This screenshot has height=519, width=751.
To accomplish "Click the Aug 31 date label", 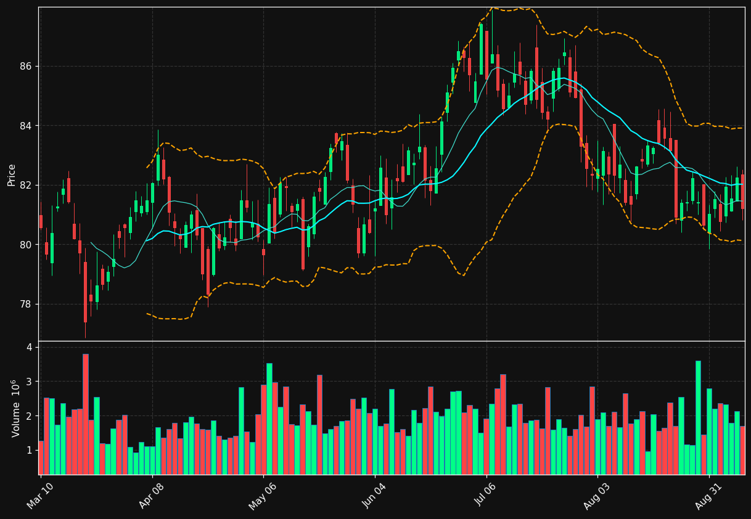I will point(708,496).
